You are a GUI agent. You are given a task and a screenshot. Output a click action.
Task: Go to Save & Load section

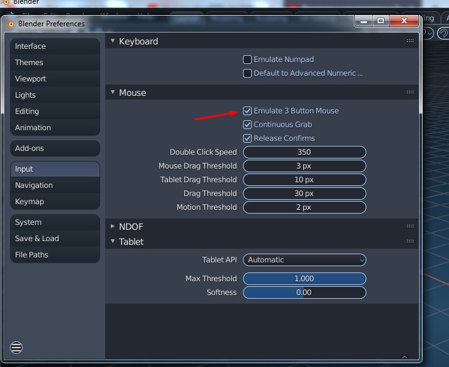pyautogui.click(x=55, y=239)
